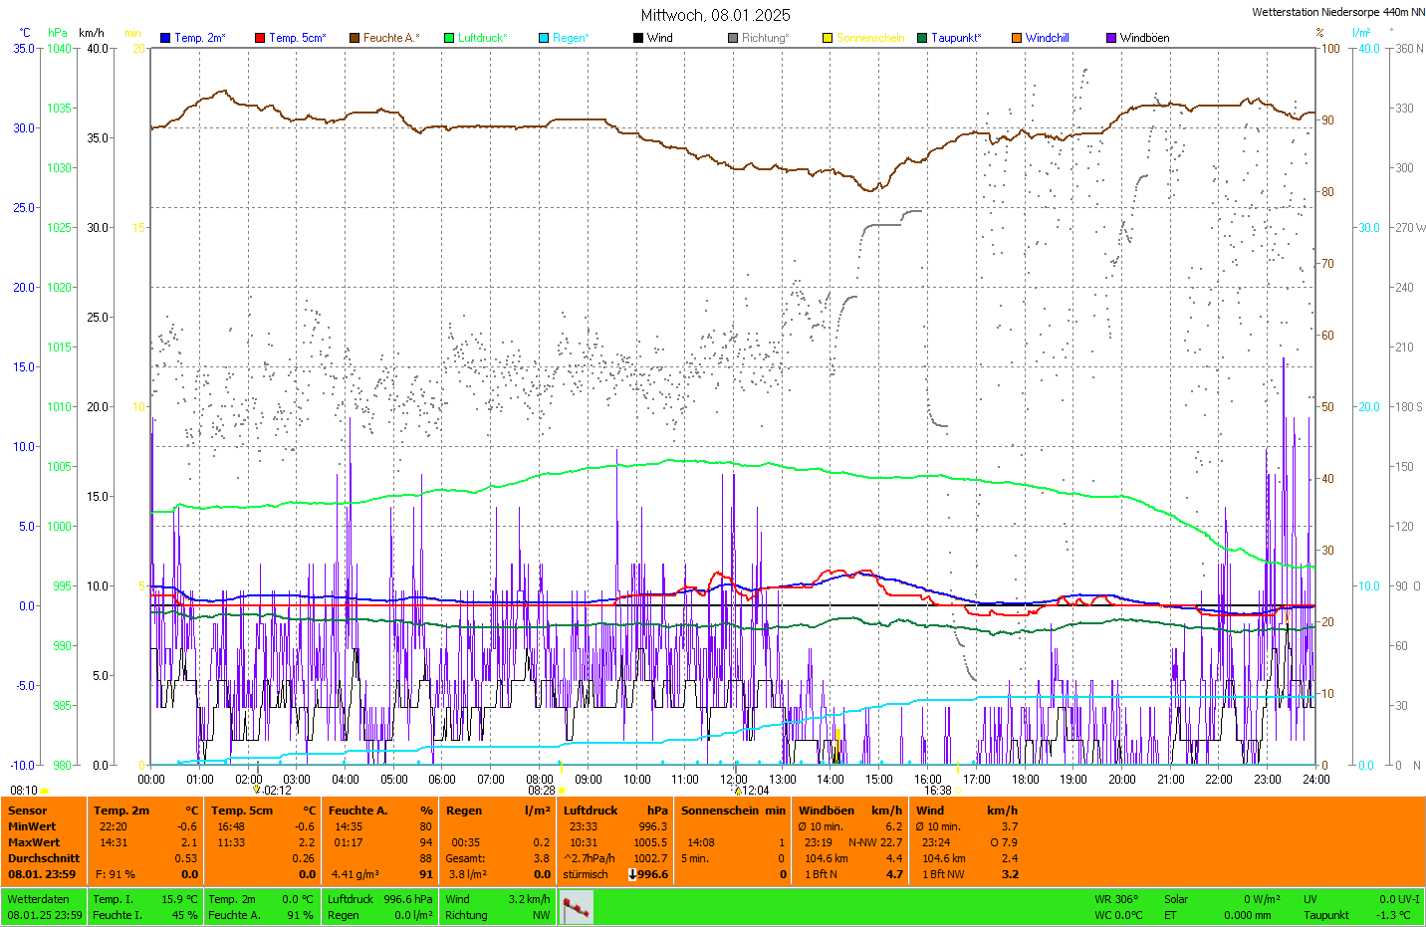The height and width of the screenshot is (927, 1426).
Task: Click the Wetterdaten cell in green bar
Action: point(39,899)
